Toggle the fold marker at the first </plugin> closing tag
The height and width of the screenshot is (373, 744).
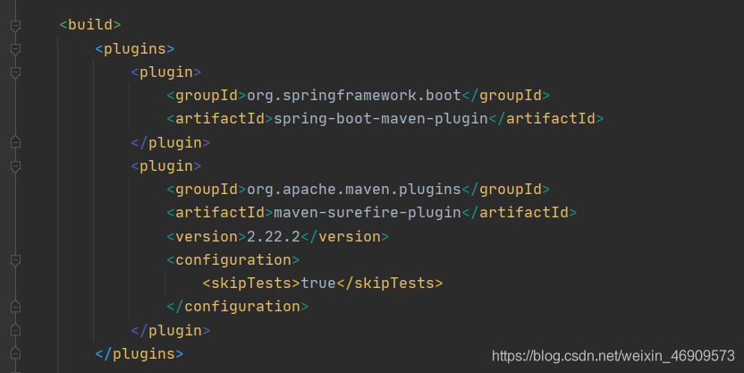coord(15,142)
